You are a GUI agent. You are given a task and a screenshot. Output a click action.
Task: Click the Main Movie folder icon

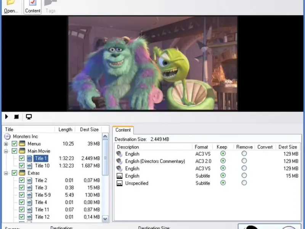pos(22,151)
